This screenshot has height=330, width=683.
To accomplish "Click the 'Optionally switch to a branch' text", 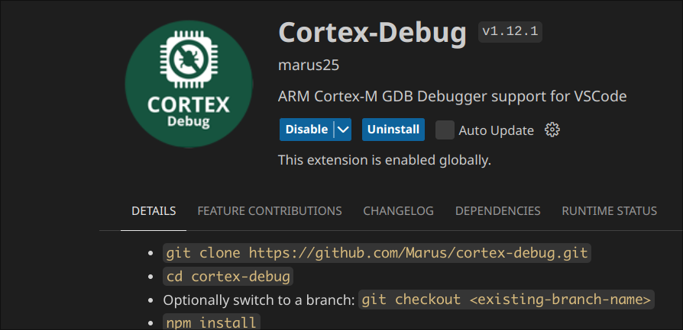I will (259, 300).
